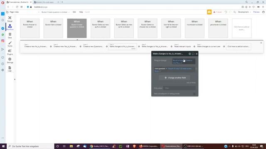The height and width of the screenshot is (149, 266).
Task: Close the Make changes to No_is_Answer popup
Action: coord(197,54)
